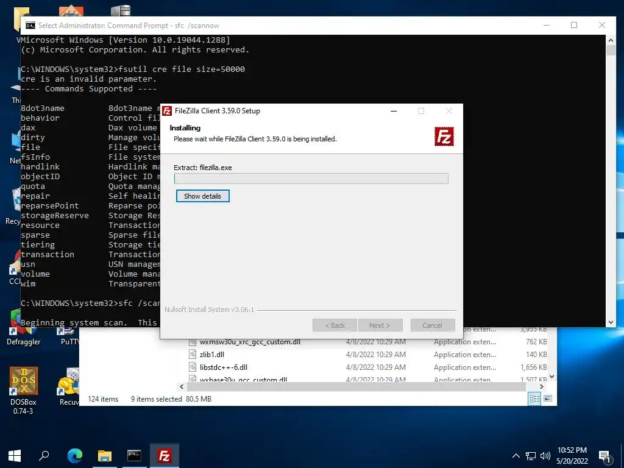Click zlib1.dll file icon in Explorer
Screen dimensions: 624x468
[x=193, y=355]
